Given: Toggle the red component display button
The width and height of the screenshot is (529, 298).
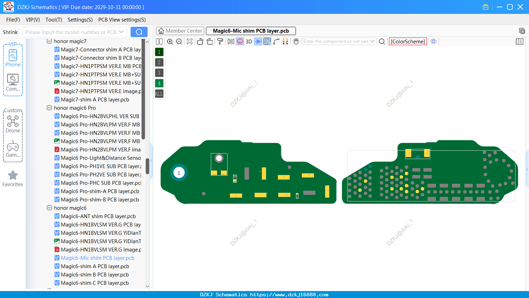Looking at the screenshot, I should [240, 42].
